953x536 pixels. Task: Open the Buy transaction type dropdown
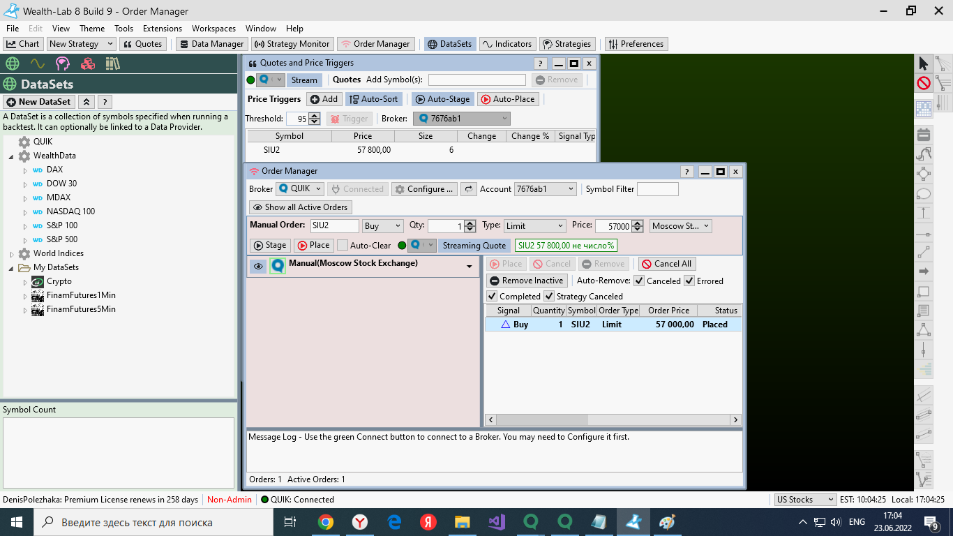[383, 226]
